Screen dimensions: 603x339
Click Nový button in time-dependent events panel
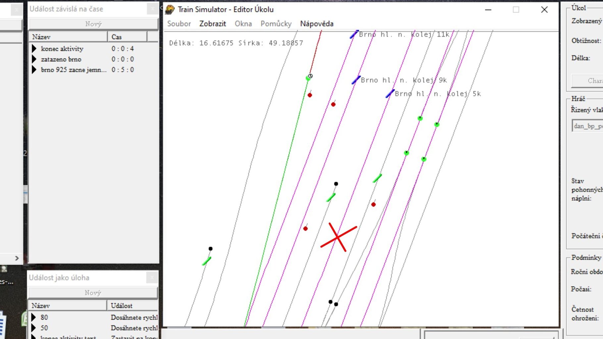[x=93, y=24]
